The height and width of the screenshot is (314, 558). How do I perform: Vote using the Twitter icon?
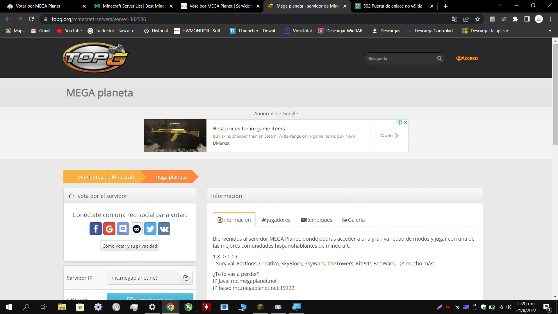150,228
